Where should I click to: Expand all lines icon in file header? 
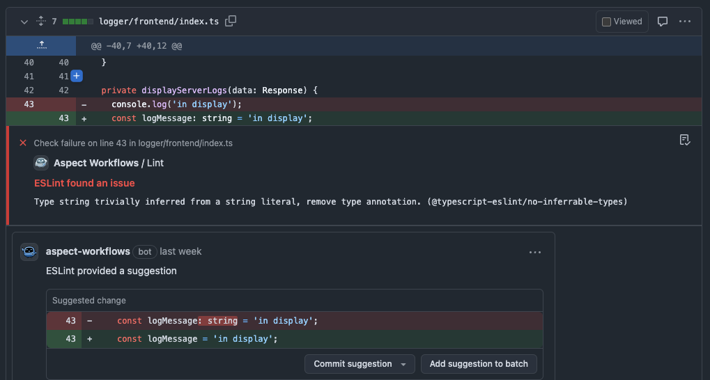coord(40,22)
